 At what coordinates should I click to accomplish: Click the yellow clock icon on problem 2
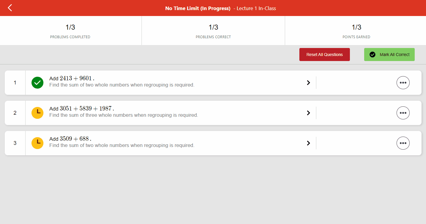coord(37,113)
